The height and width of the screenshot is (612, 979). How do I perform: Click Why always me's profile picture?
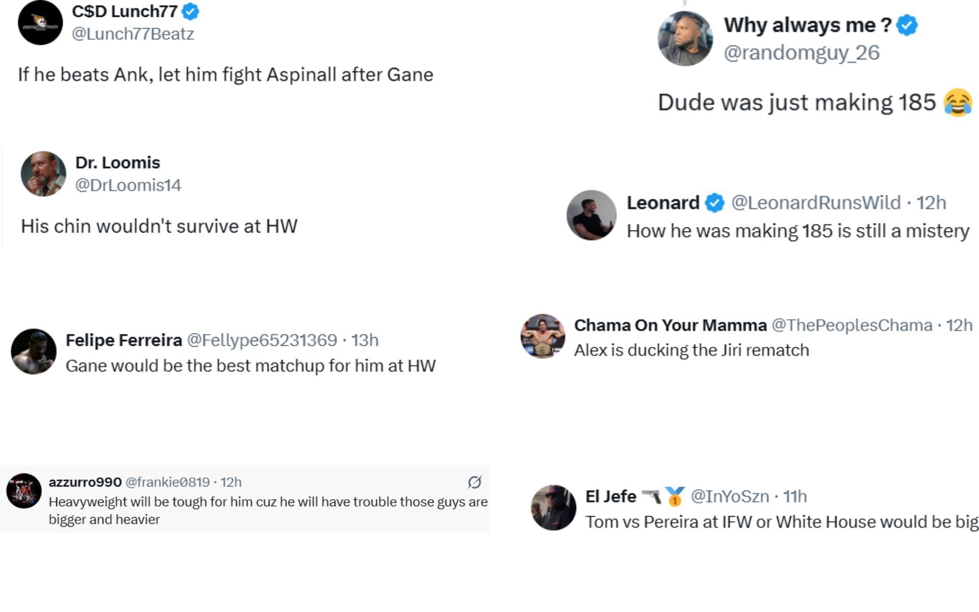[685, 38]
